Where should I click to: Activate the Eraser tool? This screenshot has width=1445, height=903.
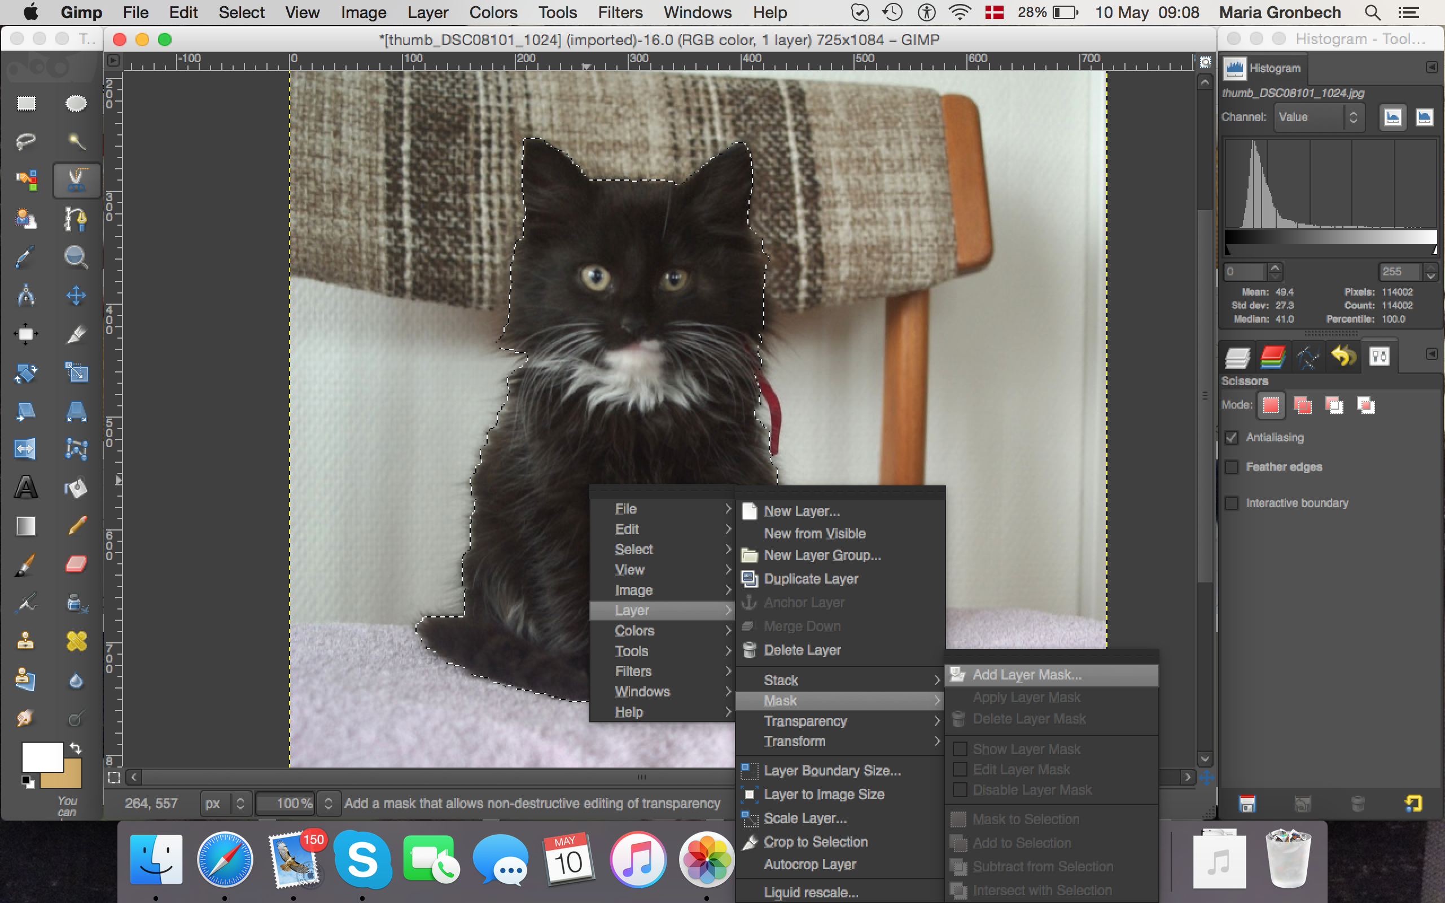coord(76,564)
